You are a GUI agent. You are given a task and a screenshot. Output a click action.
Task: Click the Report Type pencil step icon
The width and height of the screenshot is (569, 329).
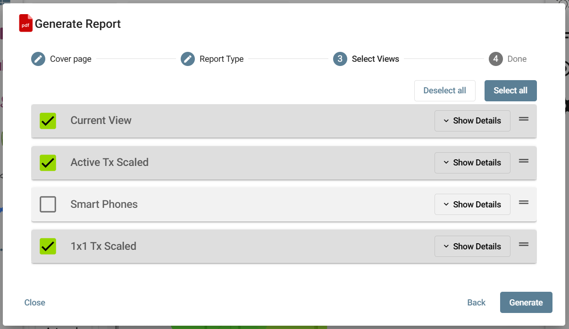pos(188,59)
